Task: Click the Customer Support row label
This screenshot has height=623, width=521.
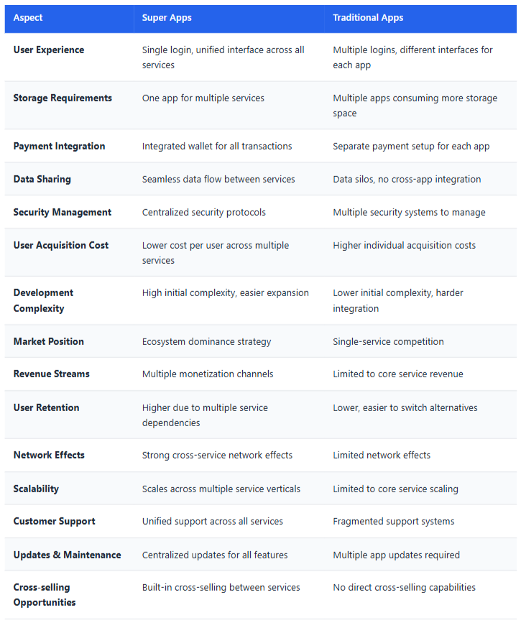Action: coord(55,521)
